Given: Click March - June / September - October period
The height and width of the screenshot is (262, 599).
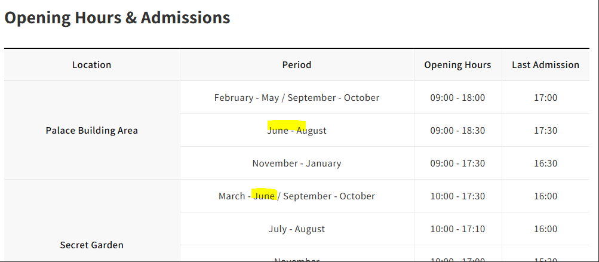Looking at the screenshot, I should pyautogui.click(x=297, y=196).
